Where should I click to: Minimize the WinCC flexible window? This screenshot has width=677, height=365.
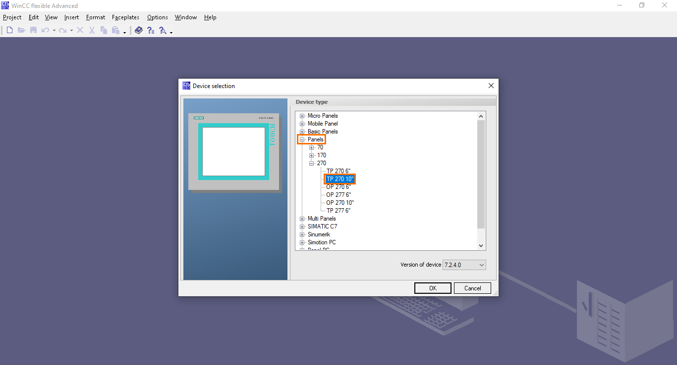pos(620,5)
